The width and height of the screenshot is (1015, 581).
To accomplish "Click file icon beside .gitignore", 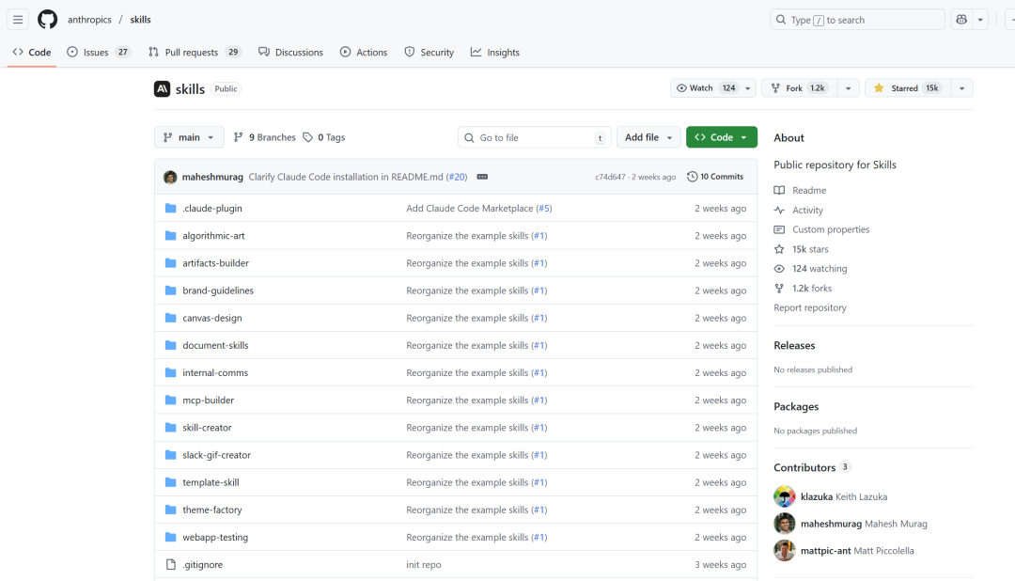I will point(171,565).
